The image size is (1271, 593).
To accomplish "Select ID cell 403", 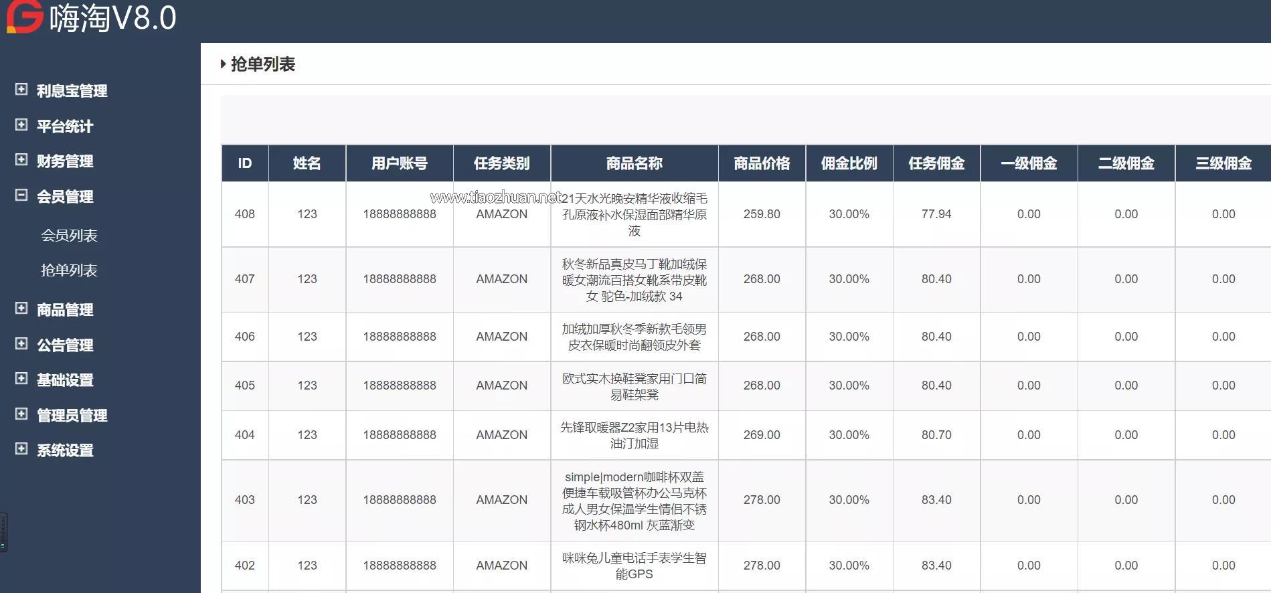I will pyautogui.click(x=245, y=500).
